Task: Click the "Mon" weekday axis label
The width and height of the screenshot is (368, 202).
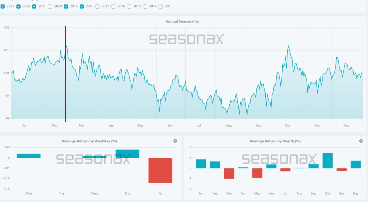Action: pyautogui.click(x=28, y=193)
